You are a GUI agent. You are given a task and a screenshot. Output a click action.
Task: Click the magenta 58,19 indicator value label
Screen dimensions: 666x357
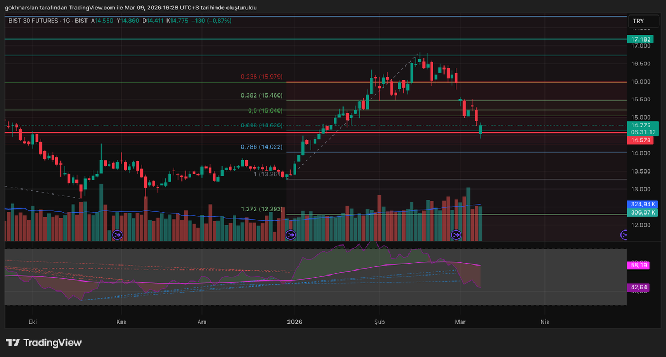638,266
